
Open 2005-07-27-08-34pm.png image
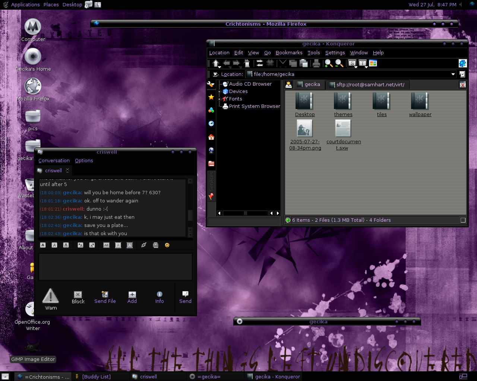tap(305, 135)
